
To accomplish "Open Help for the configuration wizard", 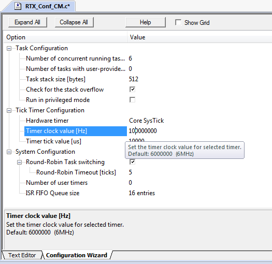I will (146, 22).
